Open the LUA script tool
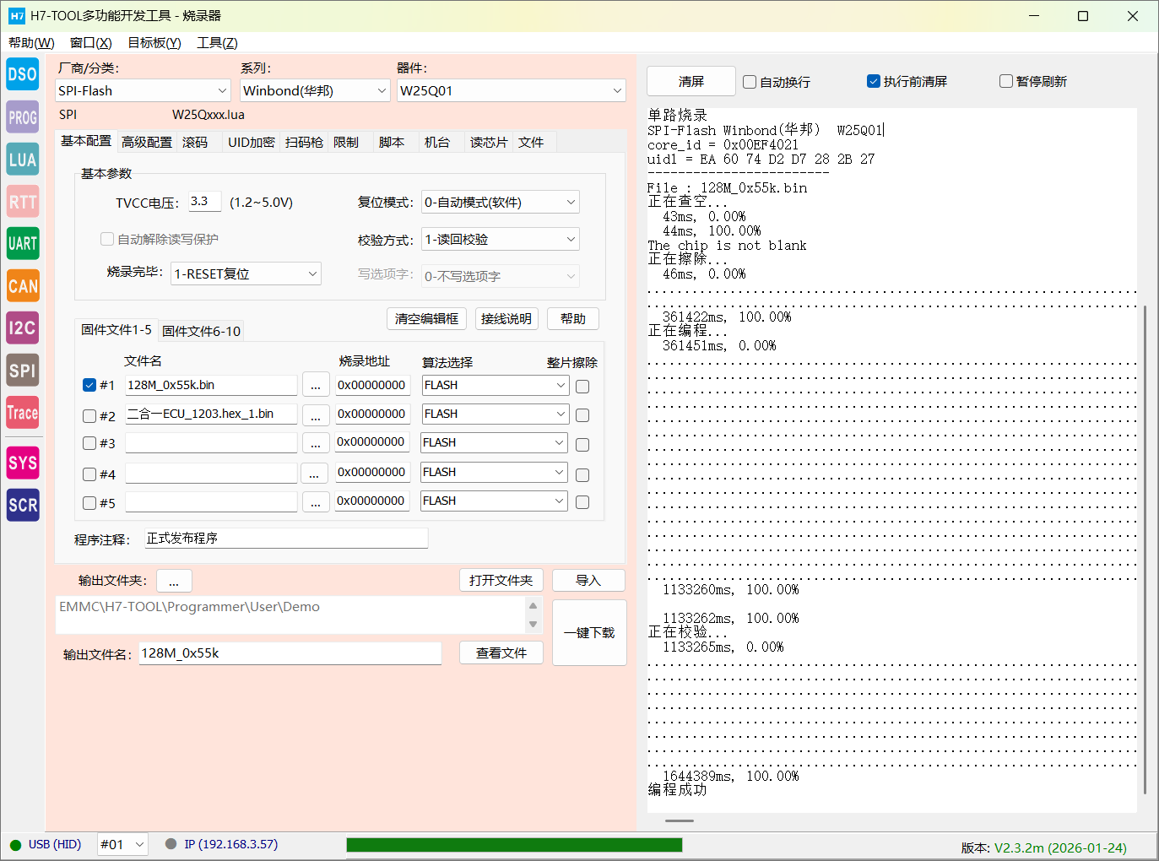The width and height of the screenshot is (1159, 861). (23, 160)
